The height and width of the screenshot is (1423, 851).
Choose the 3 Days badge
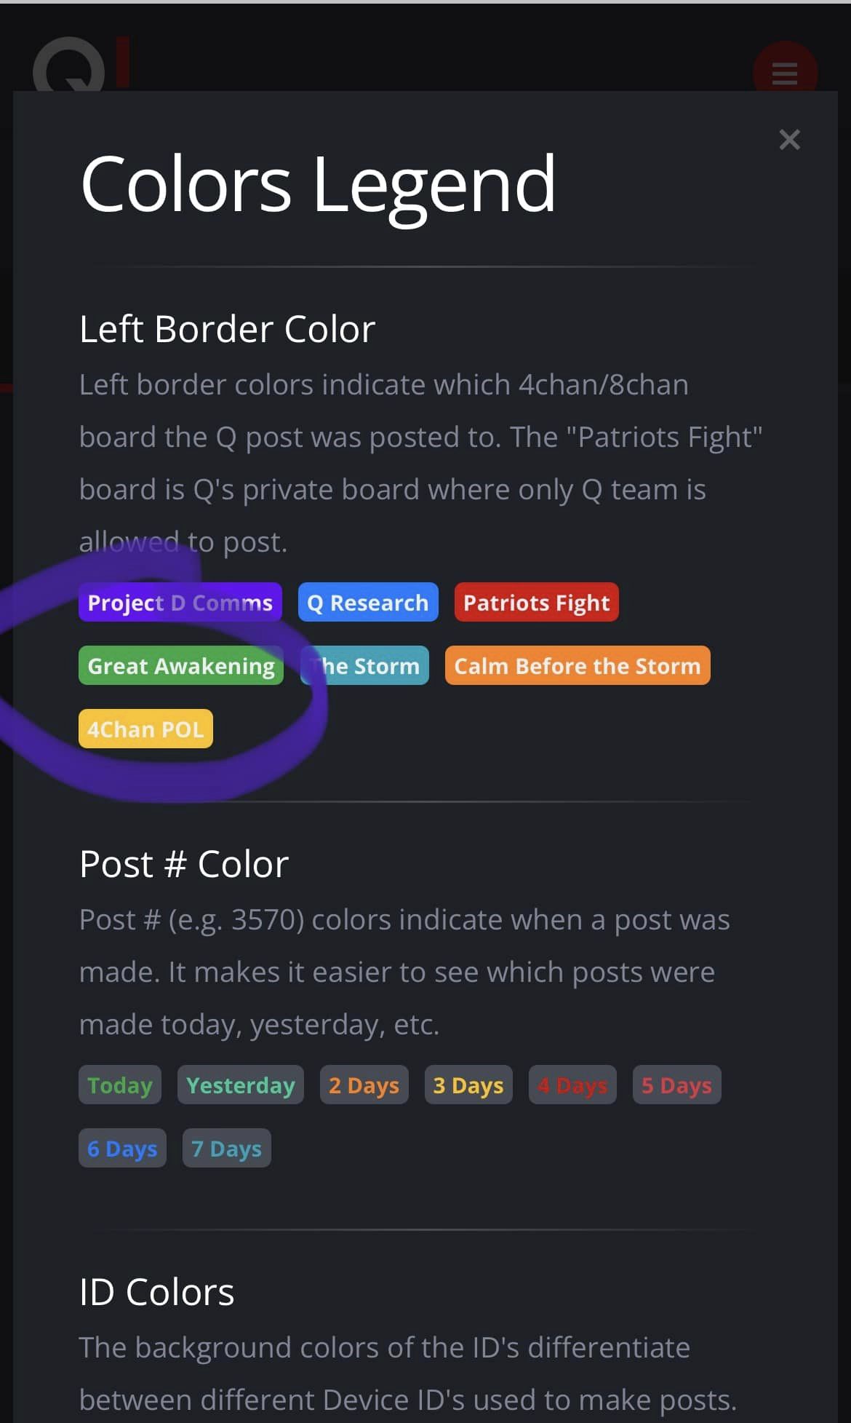click(468, 1085)
